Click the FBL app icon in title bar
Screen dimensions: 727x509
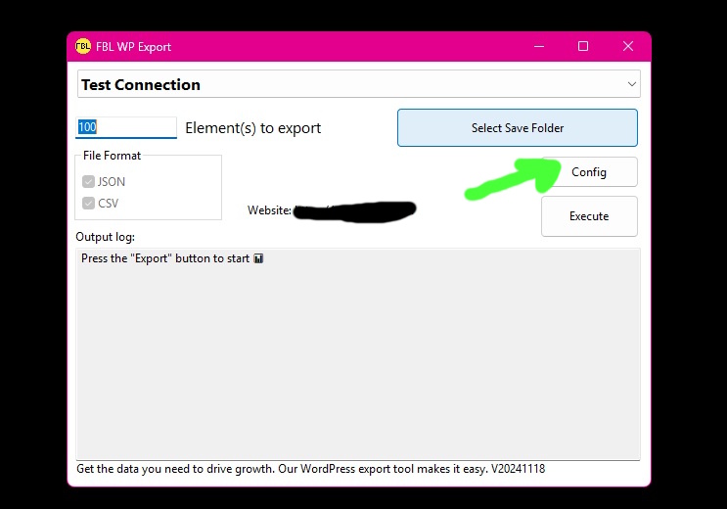tap(83, 46)
